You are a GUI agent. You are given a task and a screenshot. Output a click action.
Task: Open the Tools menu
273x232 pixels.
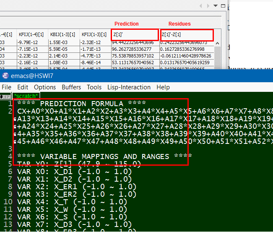(94, 87)
